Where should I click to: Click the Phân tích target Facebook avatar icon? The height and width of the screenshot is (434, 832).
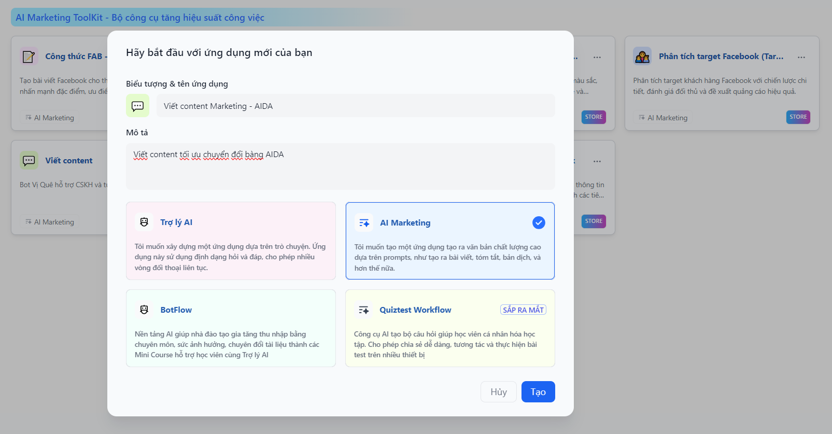click(642, 56)
